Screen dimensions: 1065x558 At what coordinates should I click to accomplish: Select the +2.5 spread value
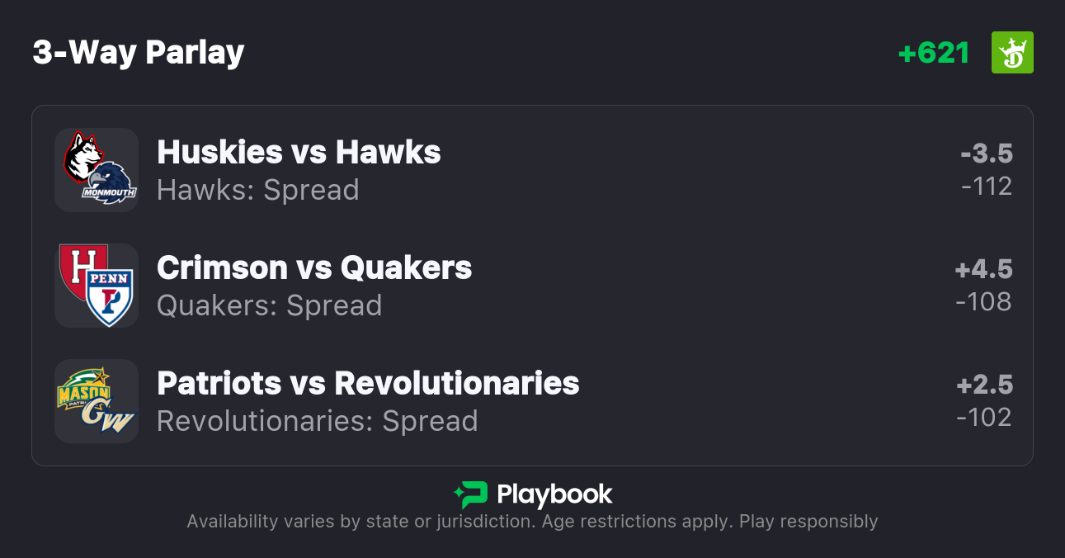pos(984,385)
